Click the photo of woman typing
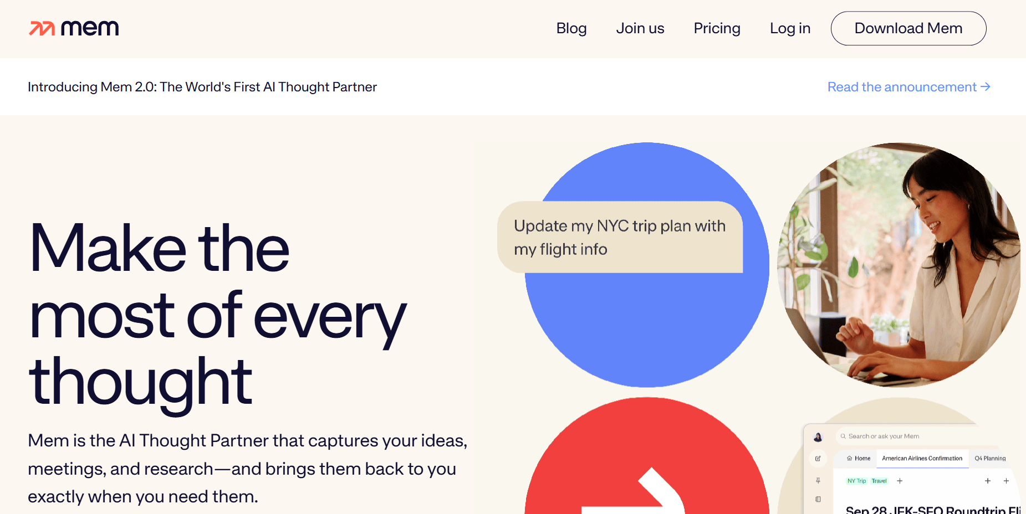 click(899, 265)
